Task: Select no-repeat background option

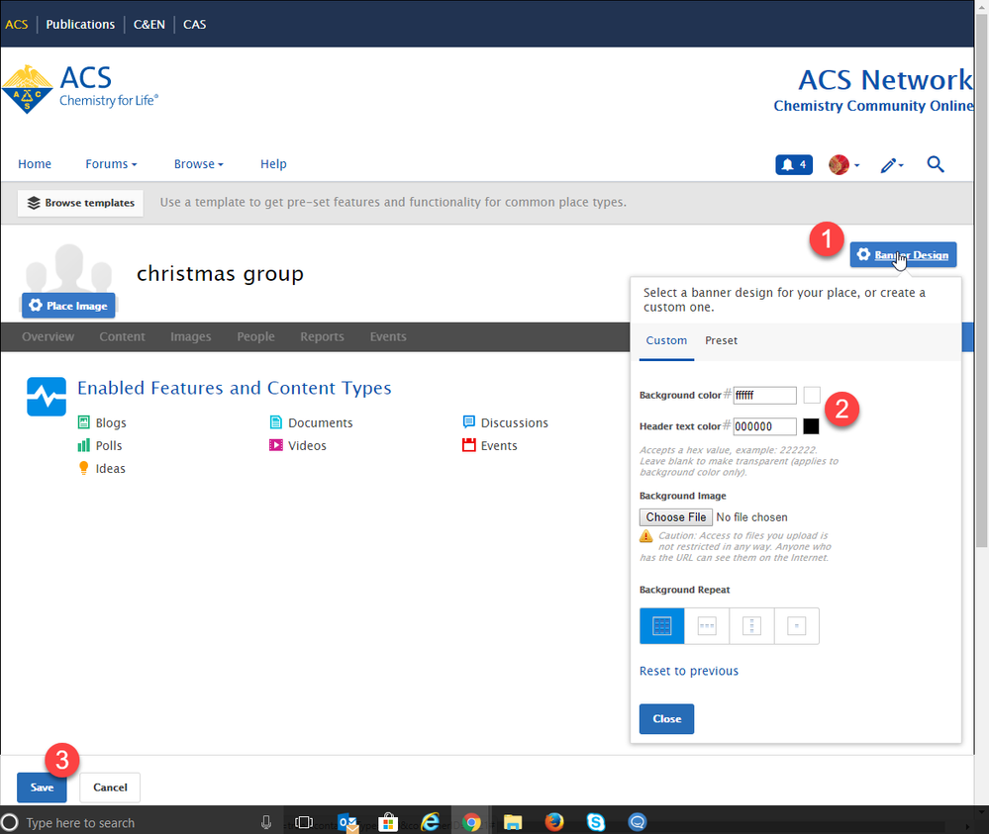Action: [x=796, y=626]
